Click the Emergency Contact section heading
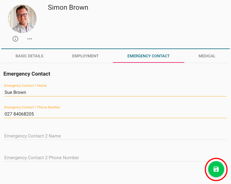231x184 pixels. [x=27, y=74]
